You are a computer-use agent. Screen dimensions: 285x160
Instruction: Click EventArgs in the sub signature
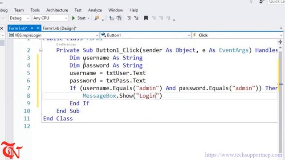coord(233,50)
